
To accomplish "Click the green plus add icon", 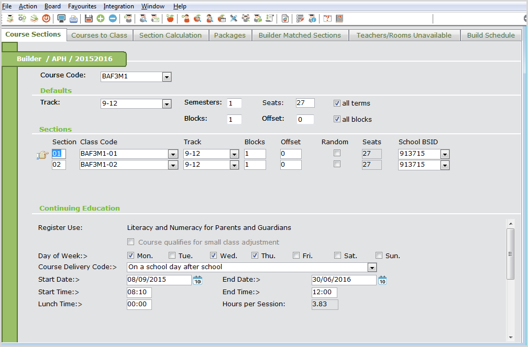I will pos(101,19).
